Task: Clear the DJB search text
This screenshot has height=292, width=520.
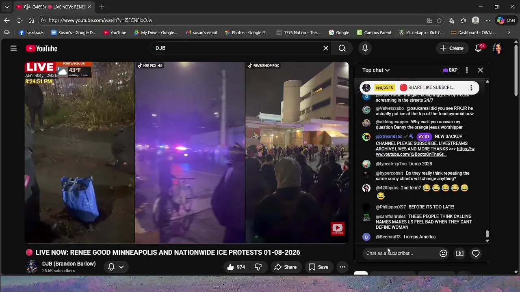Action: pos(326,48)
